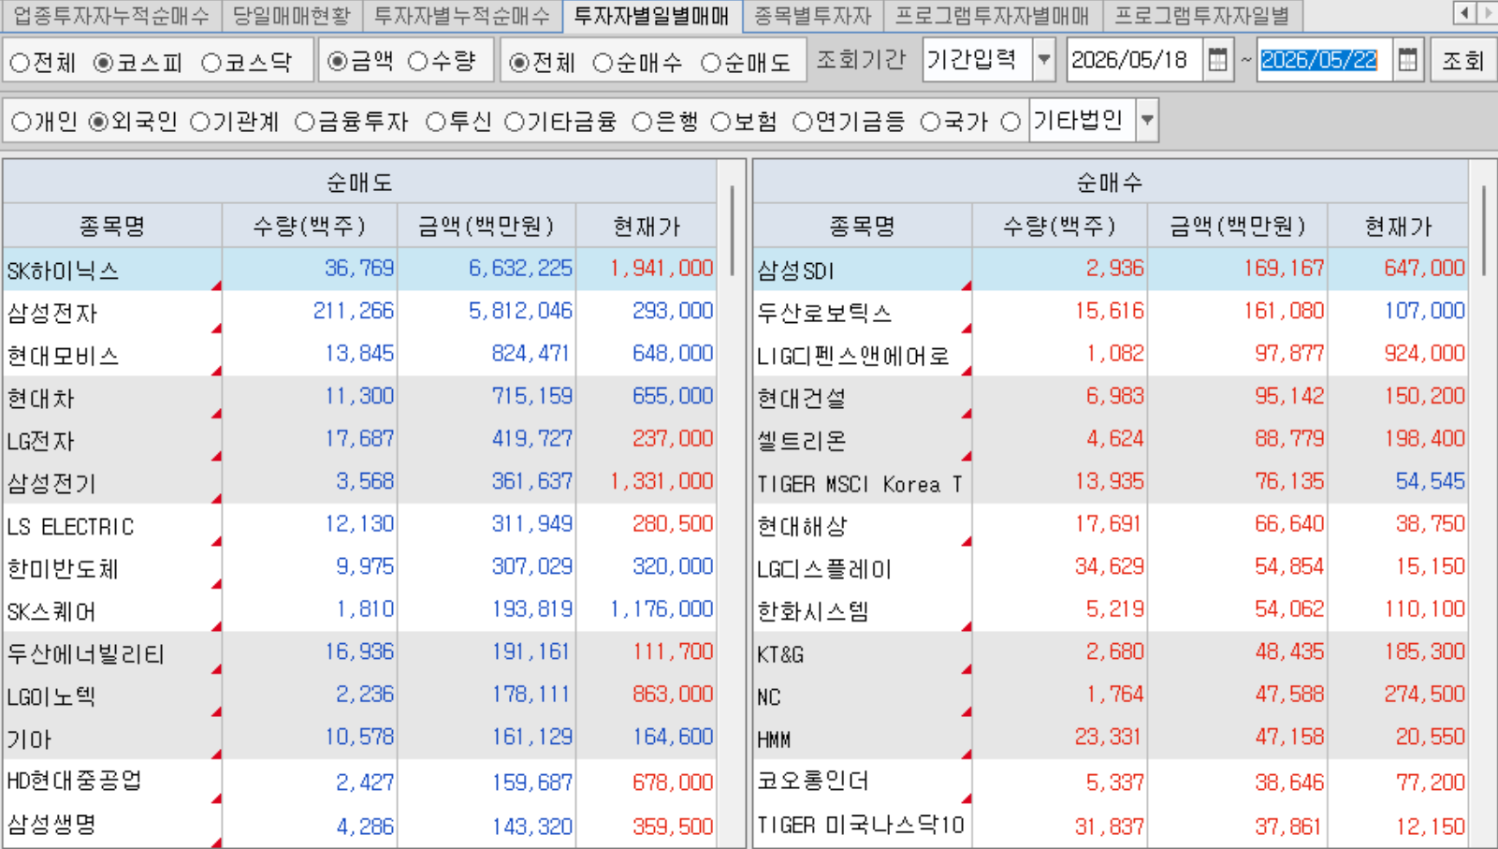Select 두산로보틱스 in the buy list
Image resolution: width=1498 pixels, height=849 pixels.
point(1111,313)
